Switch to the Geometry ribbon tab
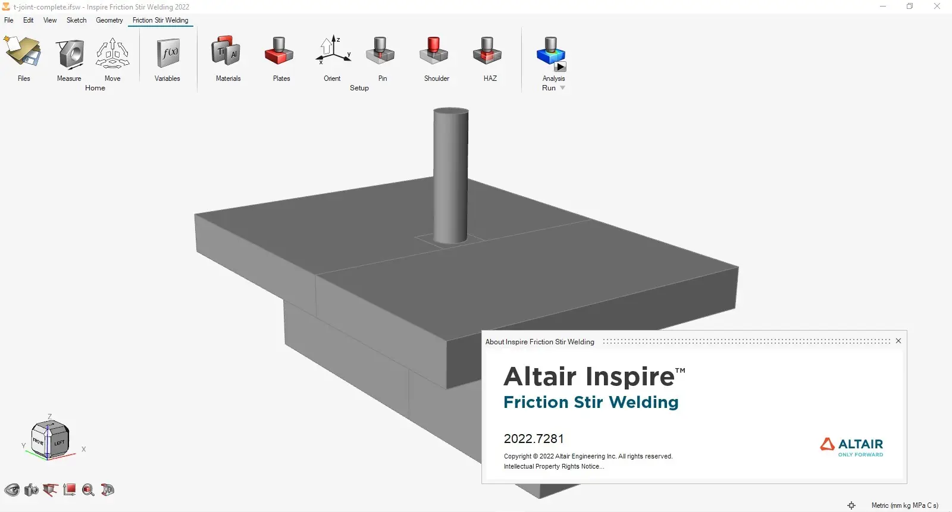This screenshot has height=512, width=952. tap(109, 20)
